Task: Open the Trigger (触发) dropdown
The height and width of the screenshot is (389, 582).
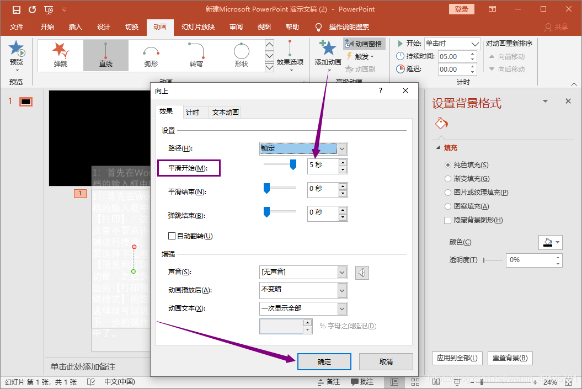Action: [360, 56]
